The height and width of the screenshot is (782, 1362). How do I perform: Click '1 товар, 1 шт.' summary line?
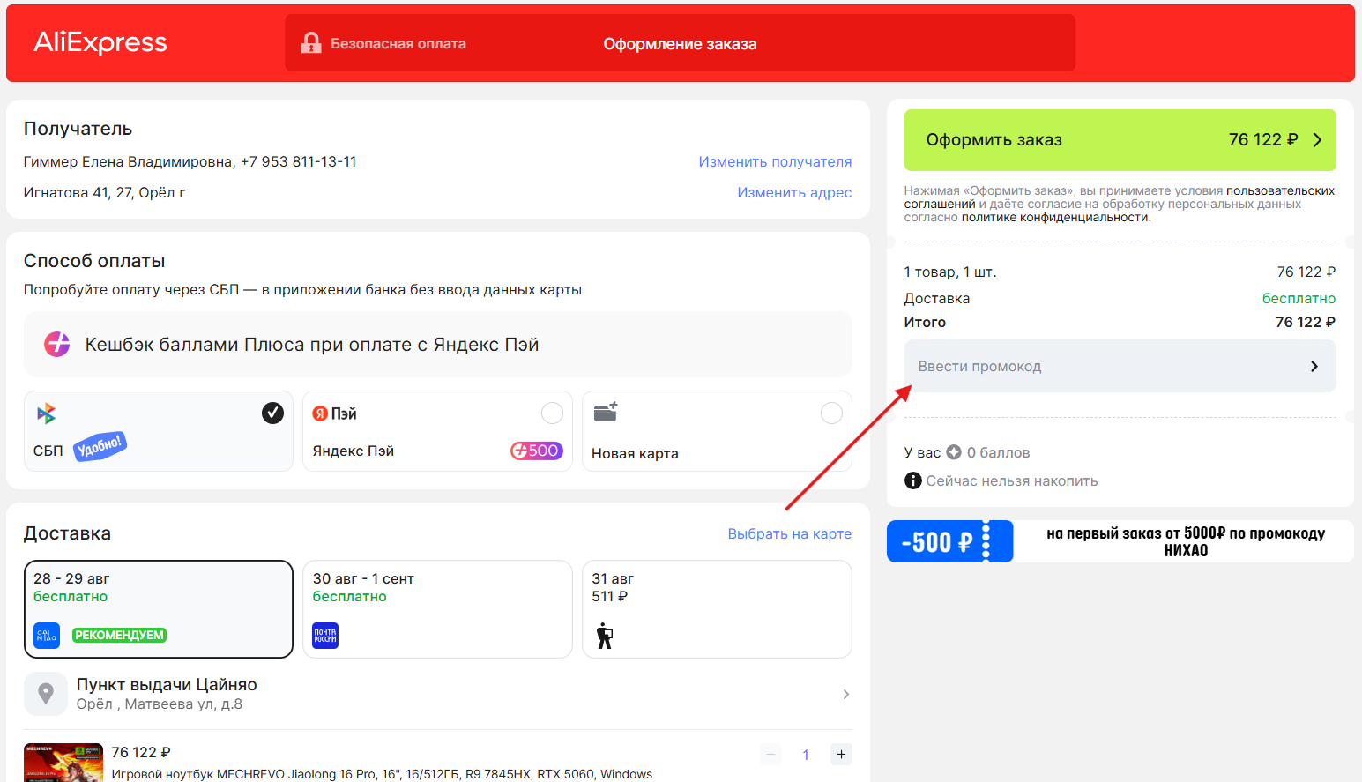950,272
